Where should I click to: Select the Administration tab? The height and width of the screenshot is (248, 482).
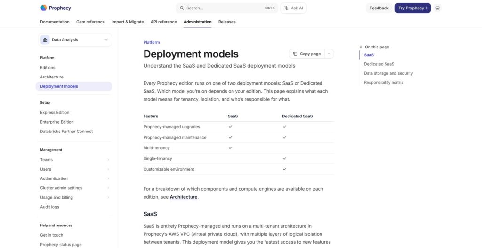tap(197, 22)
